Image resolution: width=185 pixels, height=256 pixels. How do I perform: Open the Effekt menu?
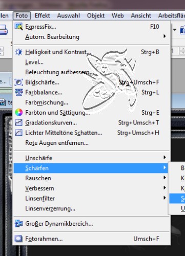click(43, 16)
